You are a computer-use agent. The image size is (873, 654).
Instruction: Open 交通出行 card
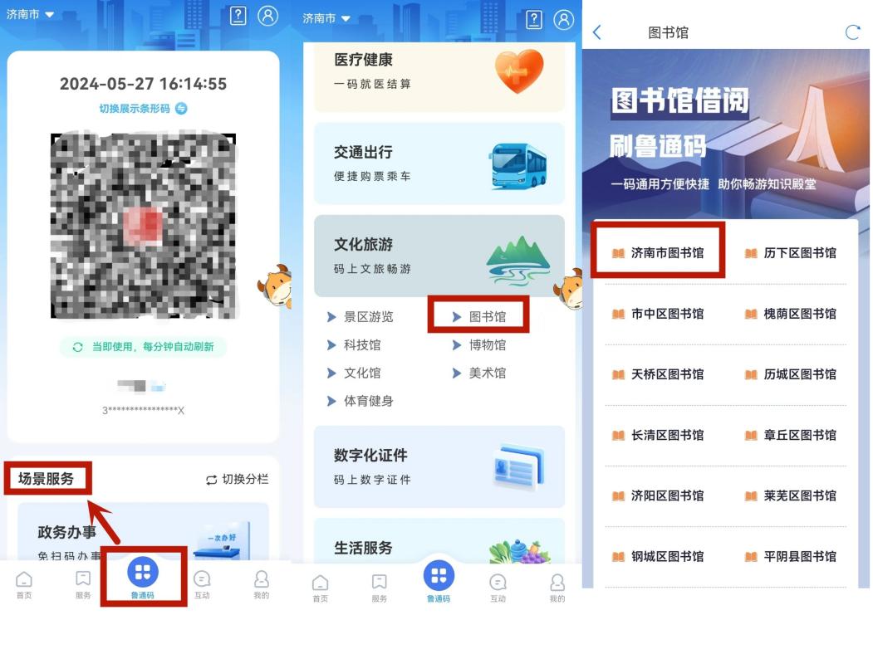tap(439, 163)
